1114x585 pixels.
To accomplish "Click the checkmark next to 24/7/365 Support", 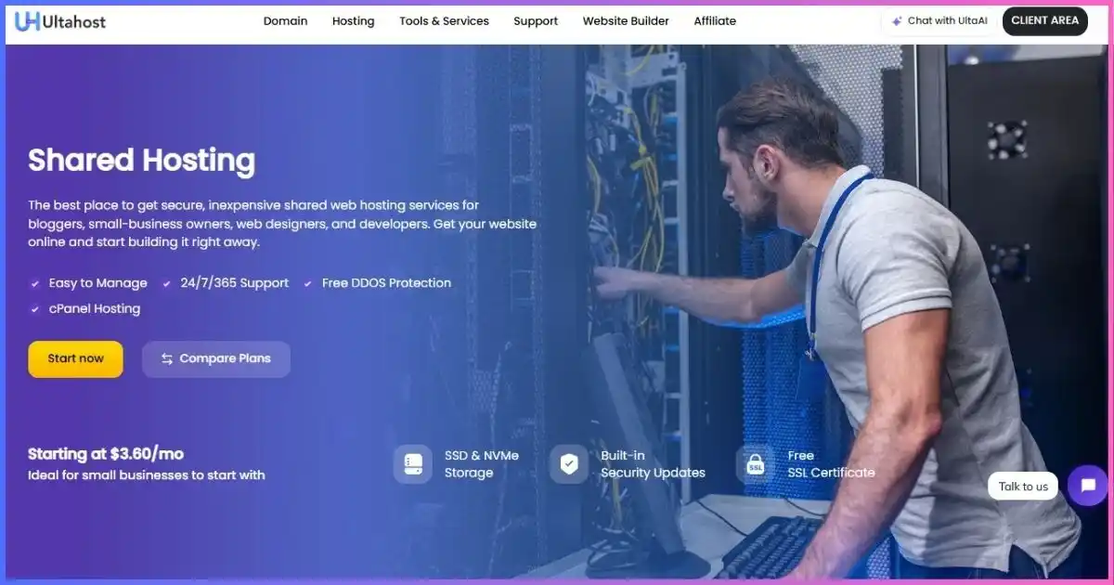I will tap(167, 283).
